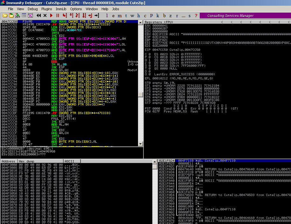Show Breakpoints with 'b' button
291x224 pixels.
click(x=164, y=16)
